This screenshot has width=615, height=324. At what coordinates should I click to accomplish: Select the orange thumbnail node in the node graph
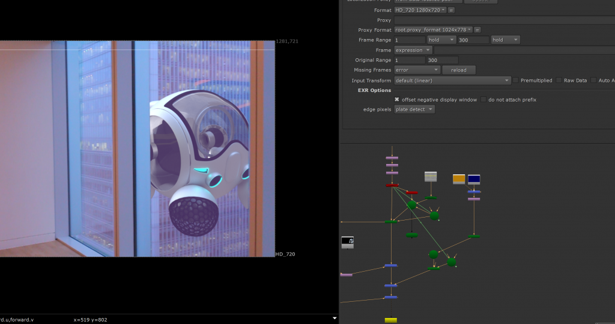click(x=459, y=179)
